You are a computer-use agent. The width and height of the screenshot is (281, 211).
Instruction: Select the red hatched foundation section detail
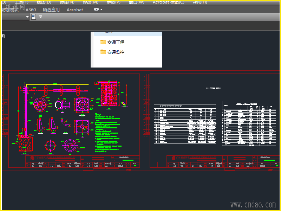pyautogui.click(x=109, y=94)
